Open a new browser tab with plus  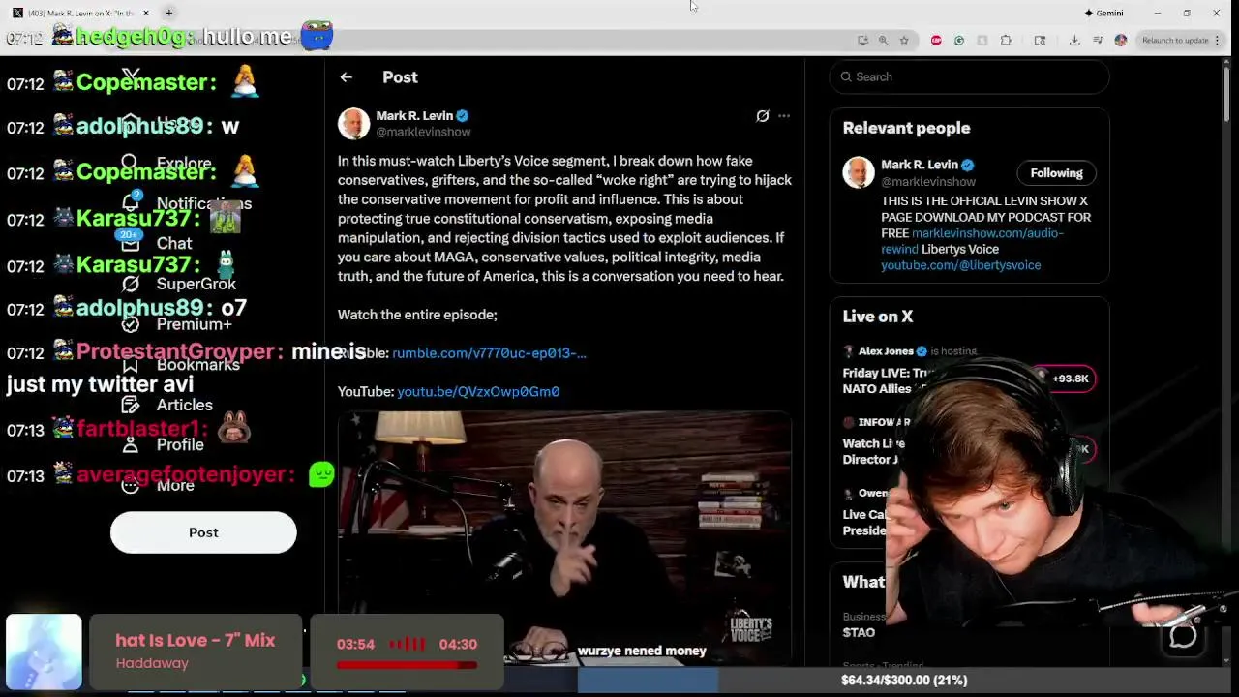pyautogui.click(x=168, y=13)
